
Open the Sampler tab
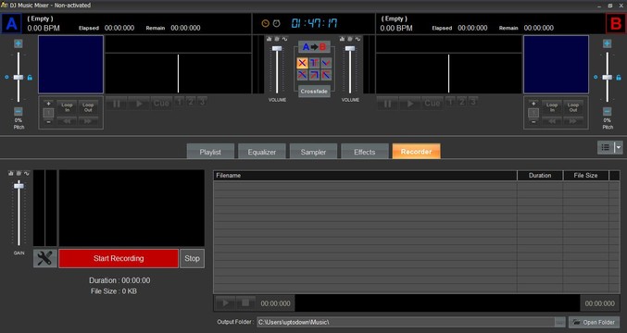click(x=313, y=152)
